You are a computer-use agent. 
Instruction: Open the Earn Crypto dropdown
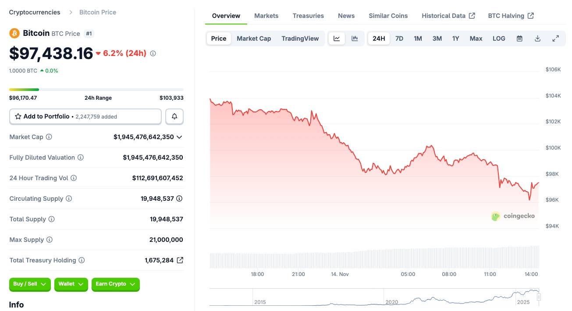point(115,284)
